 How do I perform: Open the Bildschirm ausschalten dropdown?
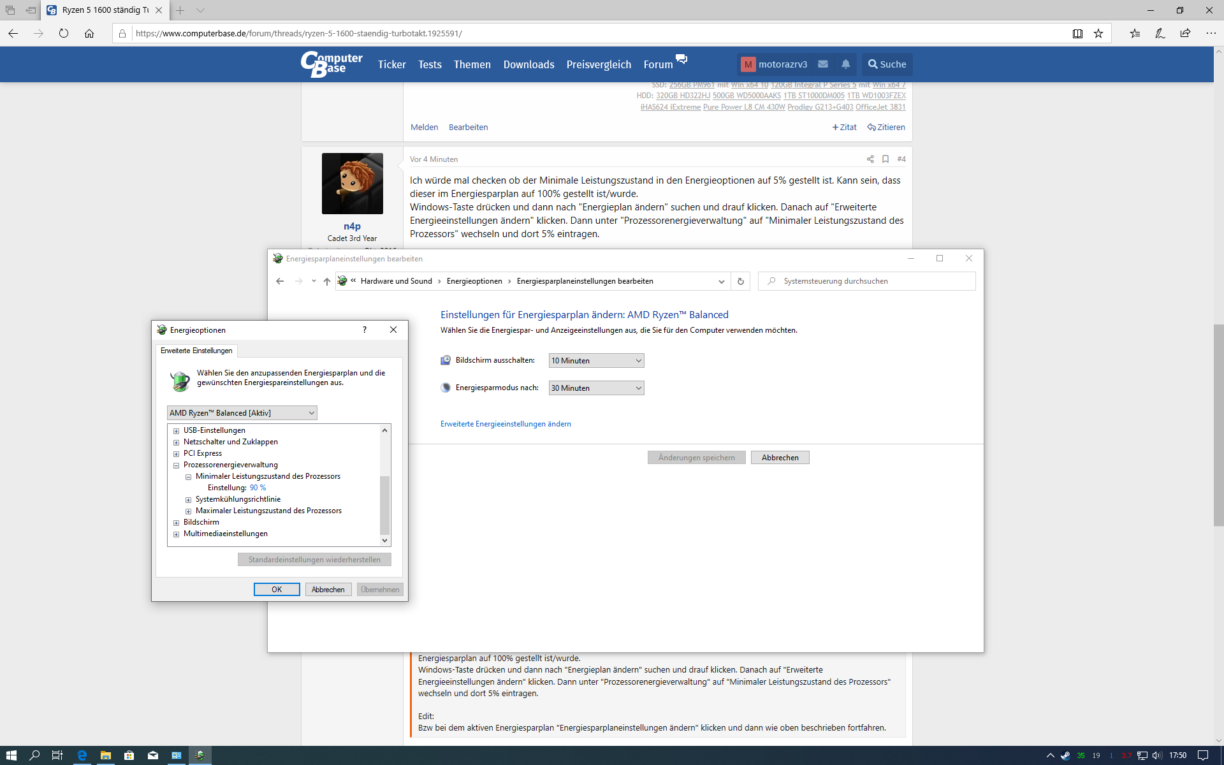coord(596,361)
